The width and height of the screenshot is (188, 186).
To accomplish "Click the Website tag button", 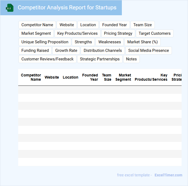I will click(x=67, y=25).
